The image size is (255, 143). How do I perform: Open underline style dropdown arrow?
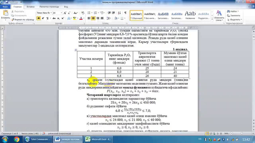tap(50, 18)
